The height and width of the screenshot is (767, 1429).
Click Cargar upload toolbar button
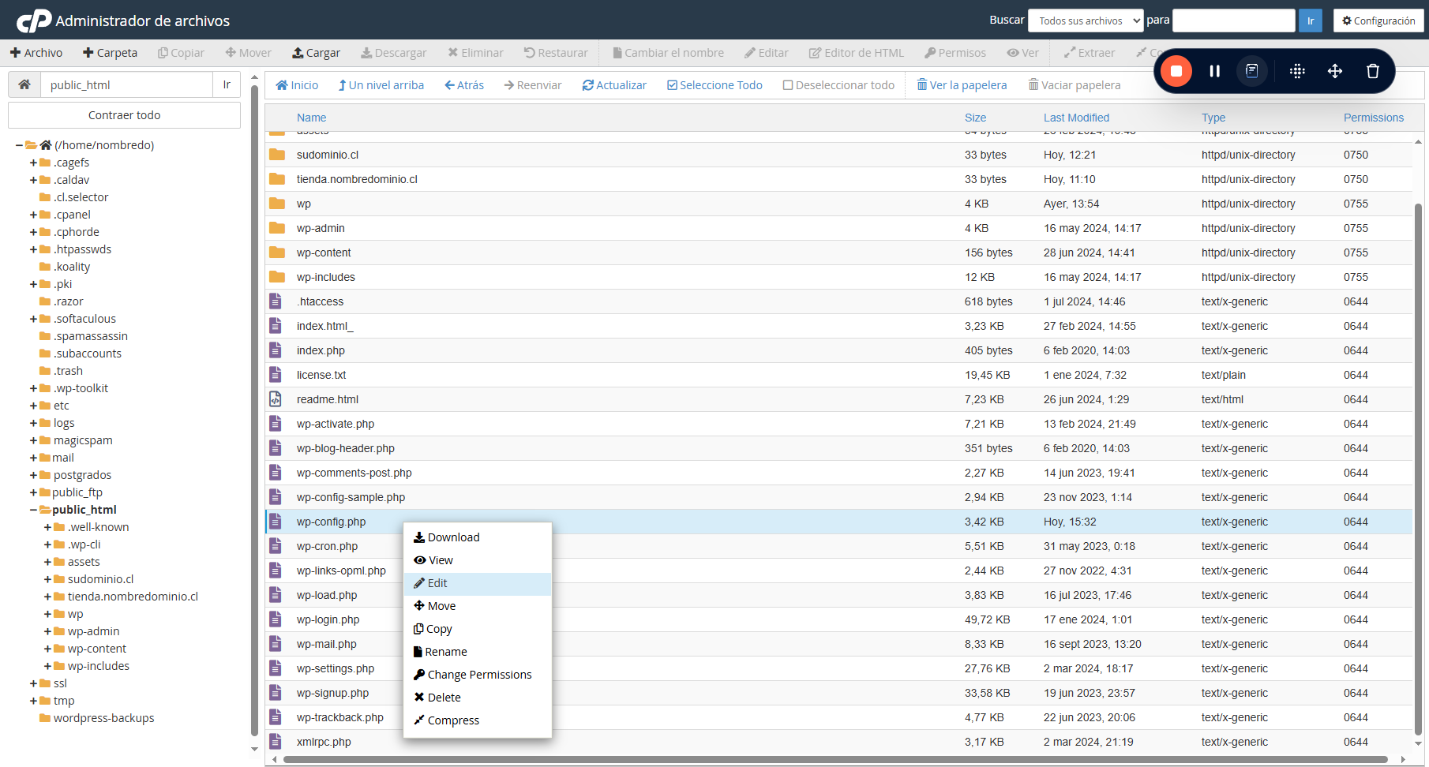point(316,53)
